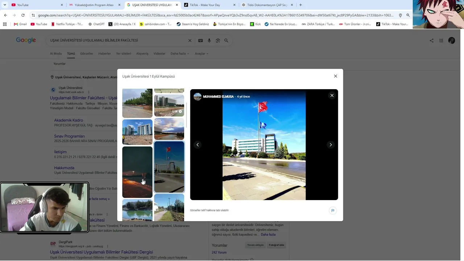This screenshot has height=261, width=464.
Task: Click the Fotoğraf ekle button
Action: tap(277, 245)
